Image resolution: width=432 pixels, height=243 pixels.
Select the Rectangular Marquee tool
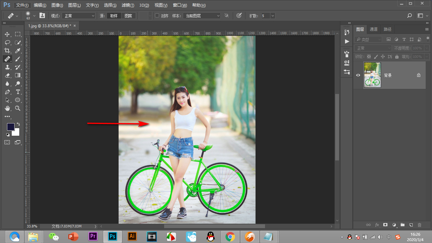click(18, 34)
